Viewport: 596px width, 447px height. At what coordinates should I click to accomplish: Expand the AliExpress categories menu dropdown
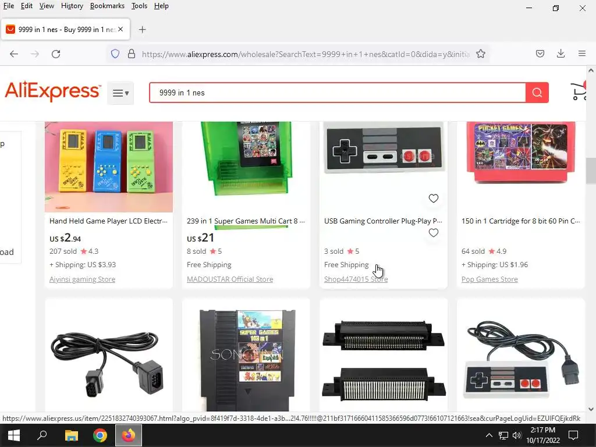coord(120,93)
